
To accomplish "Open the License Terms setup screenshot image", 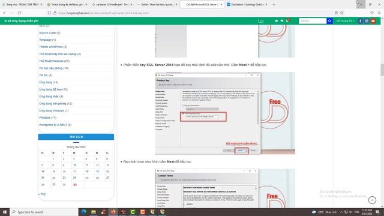I will coord(225,188).
